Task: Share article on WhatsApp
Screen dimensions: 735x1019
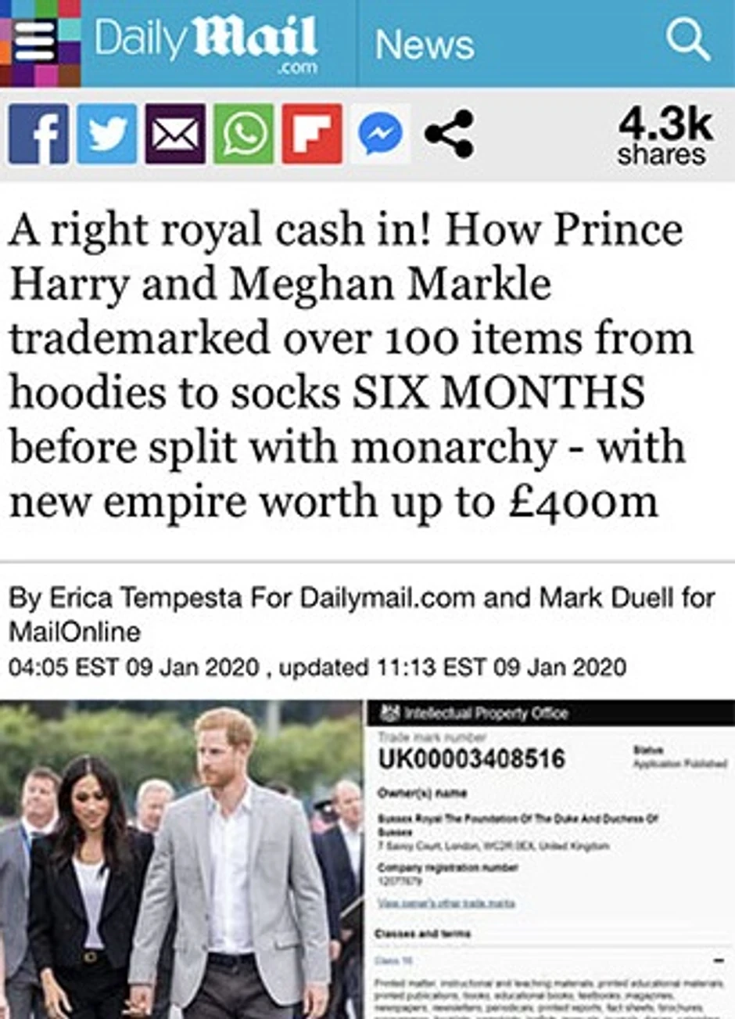Action: point(243,134)
